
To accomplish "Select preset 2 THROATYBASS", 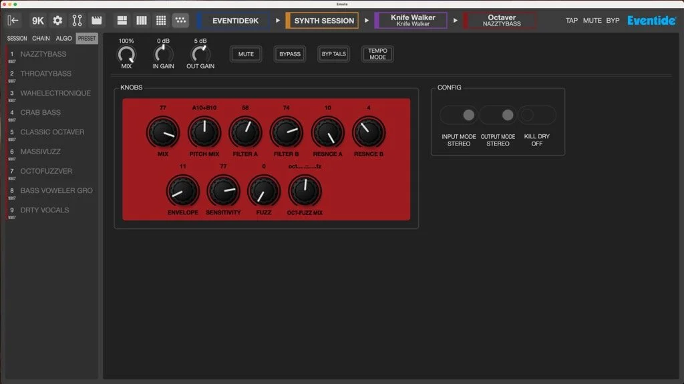I will point(51,75).
